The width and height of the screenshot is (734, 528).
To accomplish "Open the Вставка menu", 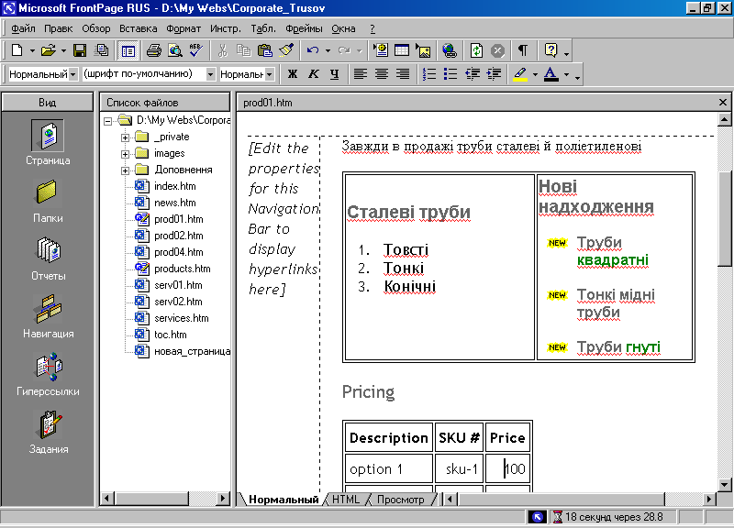I will (139, 28).
